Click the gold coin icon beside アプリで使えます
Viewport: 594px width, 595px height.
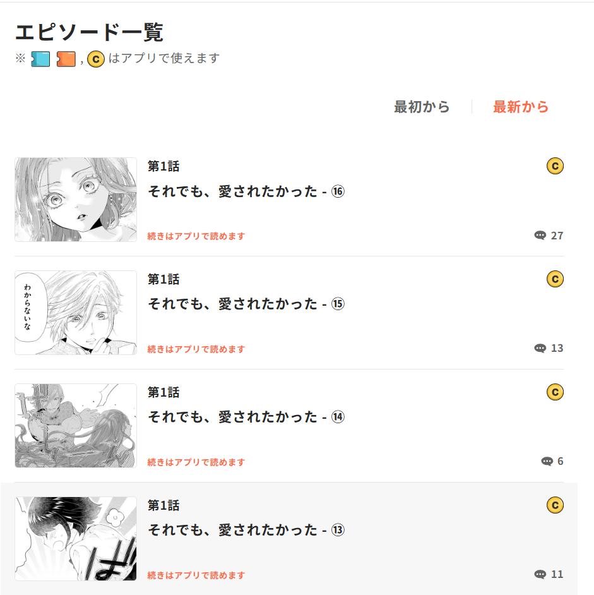point(96,59)
